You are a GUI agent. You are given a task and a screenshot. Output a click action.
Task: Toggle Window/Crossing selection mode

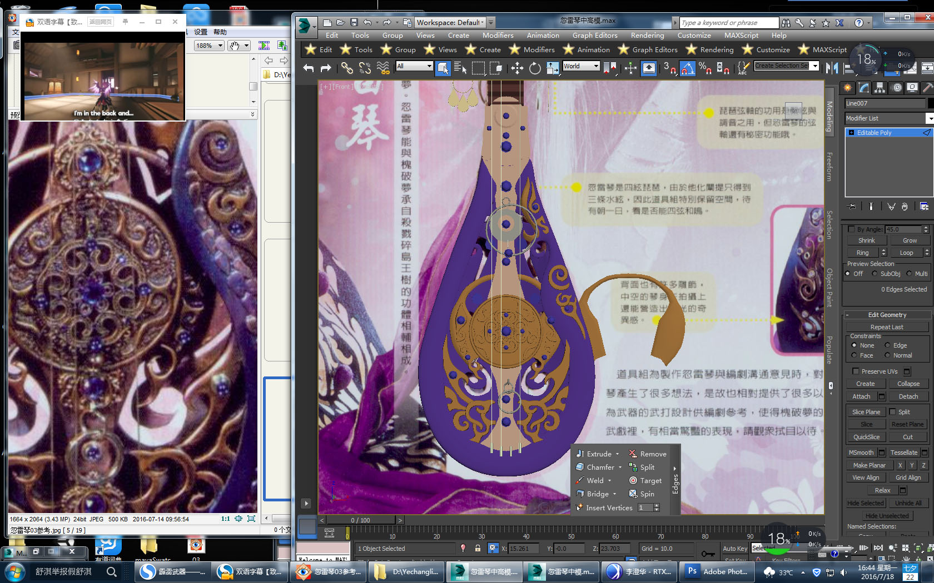(496, 68)
